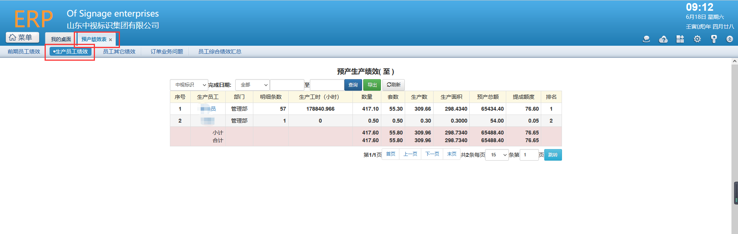Click the 生产员工 column header

(x=208, y=97)
